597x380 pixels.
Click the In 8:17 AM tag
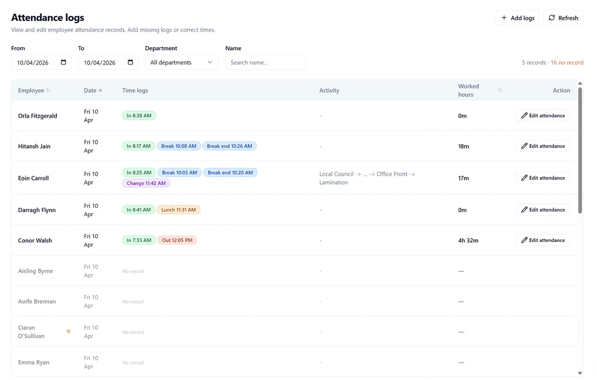(139, 146)
